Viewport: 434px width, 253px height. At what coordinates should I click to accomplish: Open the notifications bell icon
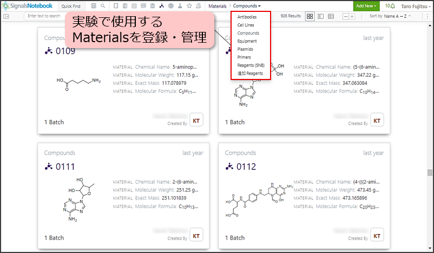point(392,6)
